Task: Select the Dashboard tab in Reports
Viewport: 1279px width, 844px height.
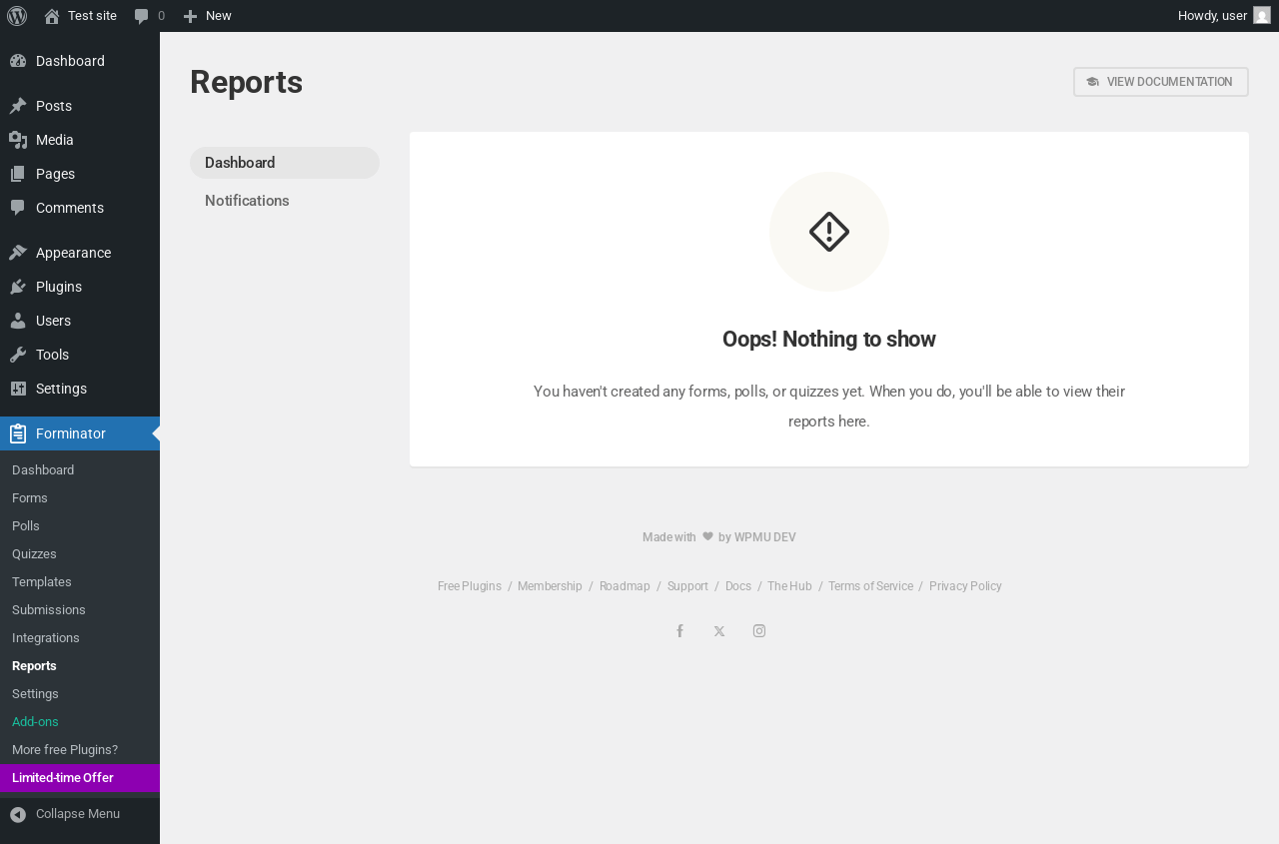Action: pos(285,163)
